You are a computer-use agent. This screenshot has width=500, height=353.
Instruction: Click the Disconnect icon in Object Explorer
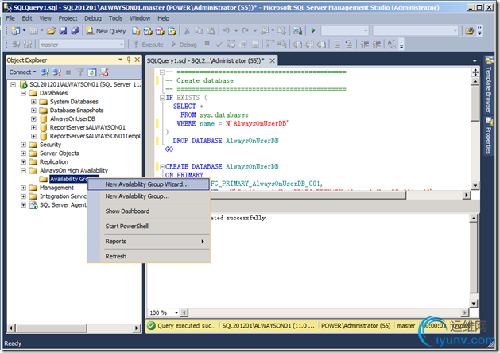(56, 72)
